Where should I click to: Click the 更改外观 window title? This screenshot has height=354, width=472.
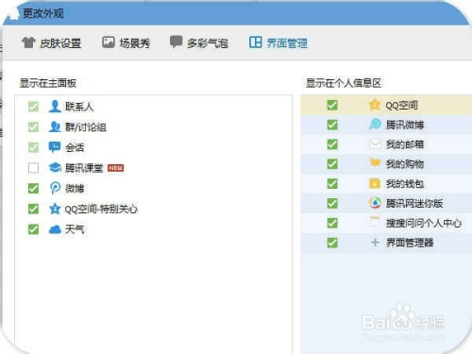point(43,13)
